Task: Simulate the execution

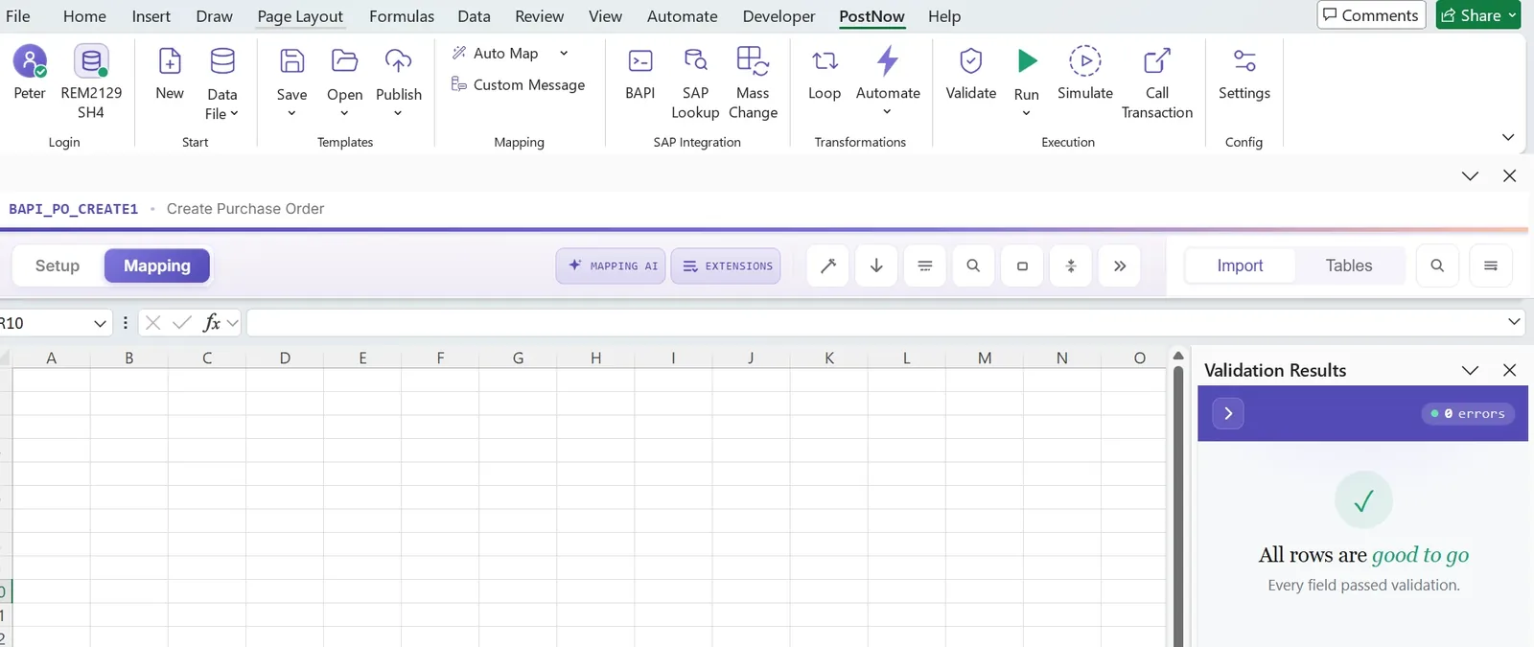Action: [1084, 73]
